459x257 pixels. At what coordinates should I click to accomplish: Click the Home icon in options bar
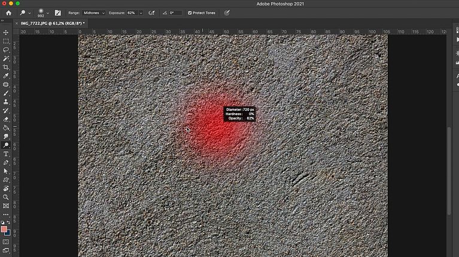(x=8, y=13)
